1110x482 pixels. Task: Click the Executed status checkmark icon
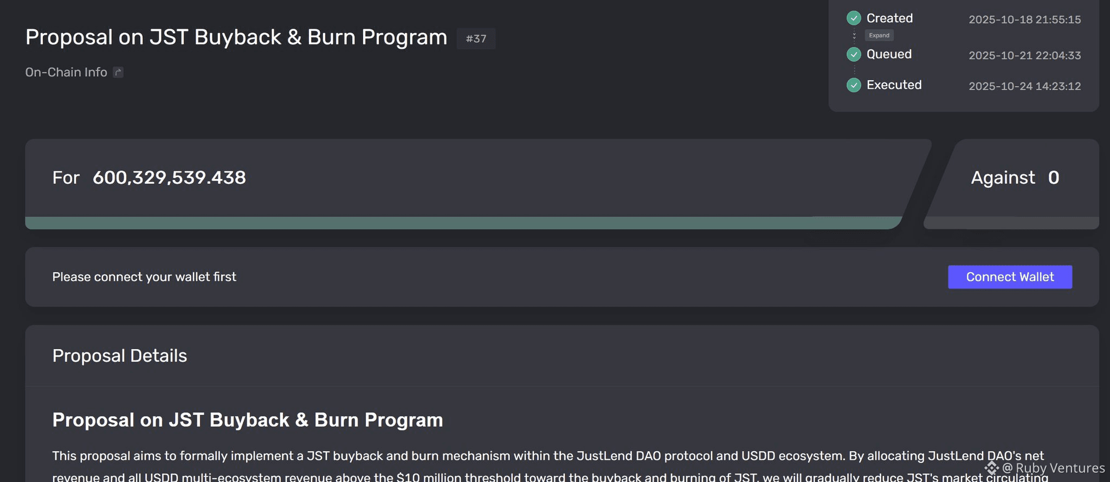click(854, 85)
